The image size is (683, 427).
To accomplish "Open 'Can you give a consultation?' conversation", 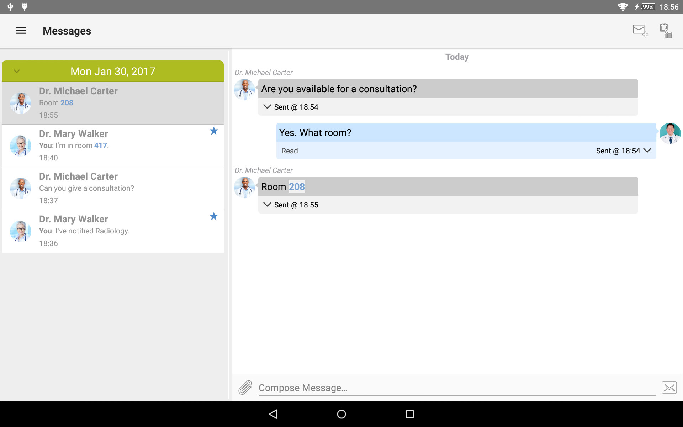I will pyautogui.click(x=113, y=189).
